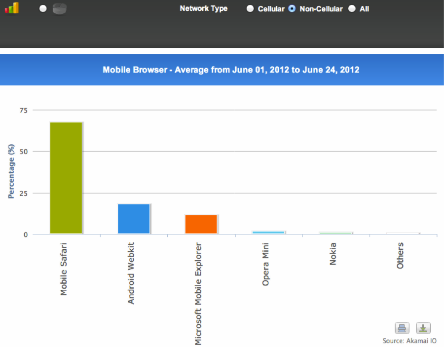Click the Source: Akamai IO text
The width and height of the screenshot is (444, 347).
(409, 341)
